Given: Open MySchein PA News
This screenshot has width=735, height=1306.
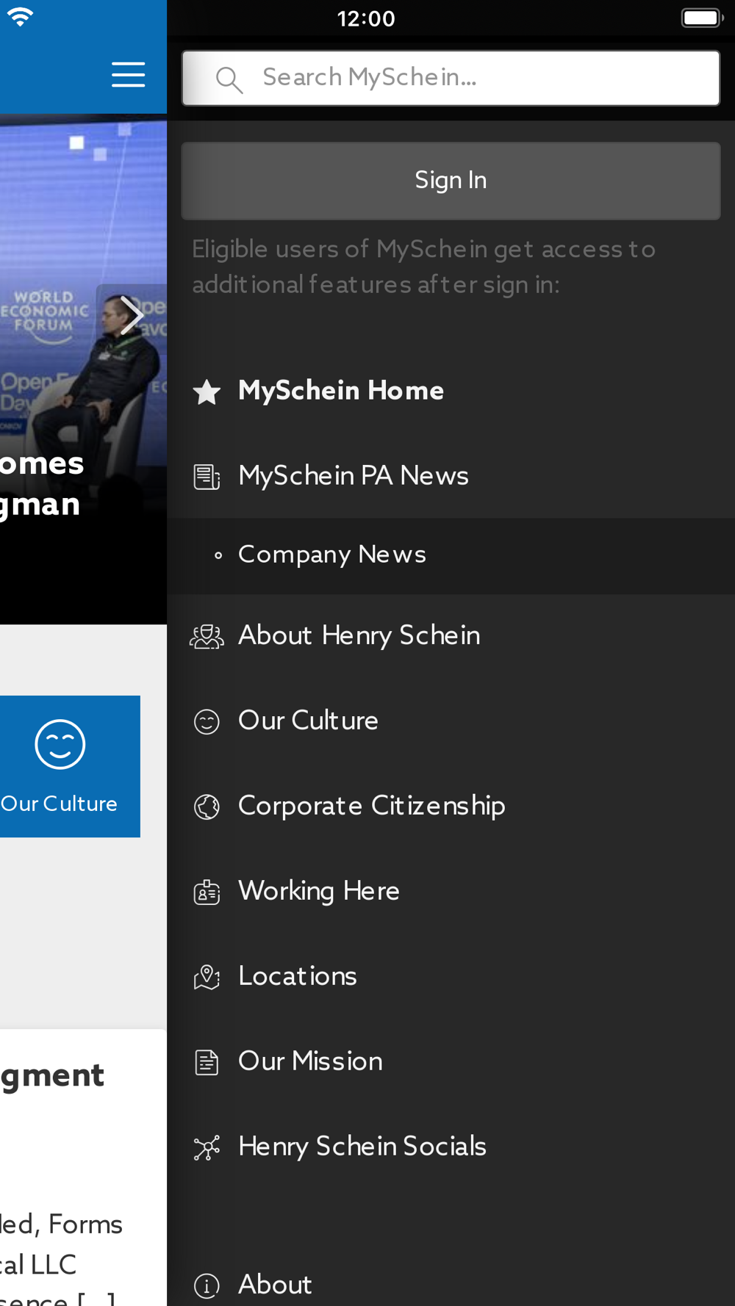Looking at the screenshot, I should [451, 476].
